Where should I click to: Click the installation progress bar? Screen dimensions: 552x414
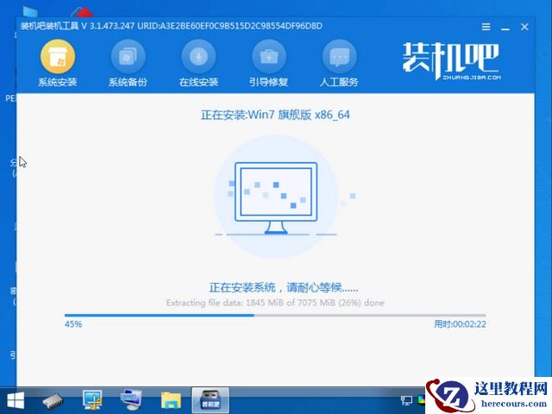(275, 316)
